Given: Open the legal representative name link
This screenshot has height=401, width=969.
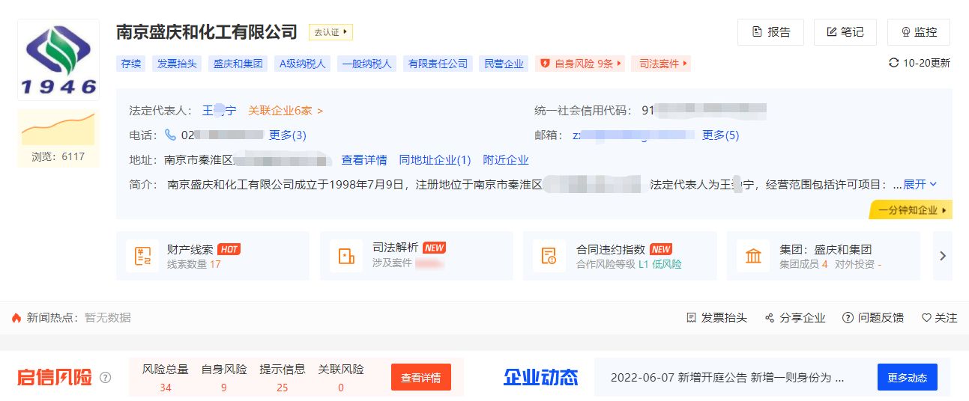Looking at the screenshot, I should (219, 111).
